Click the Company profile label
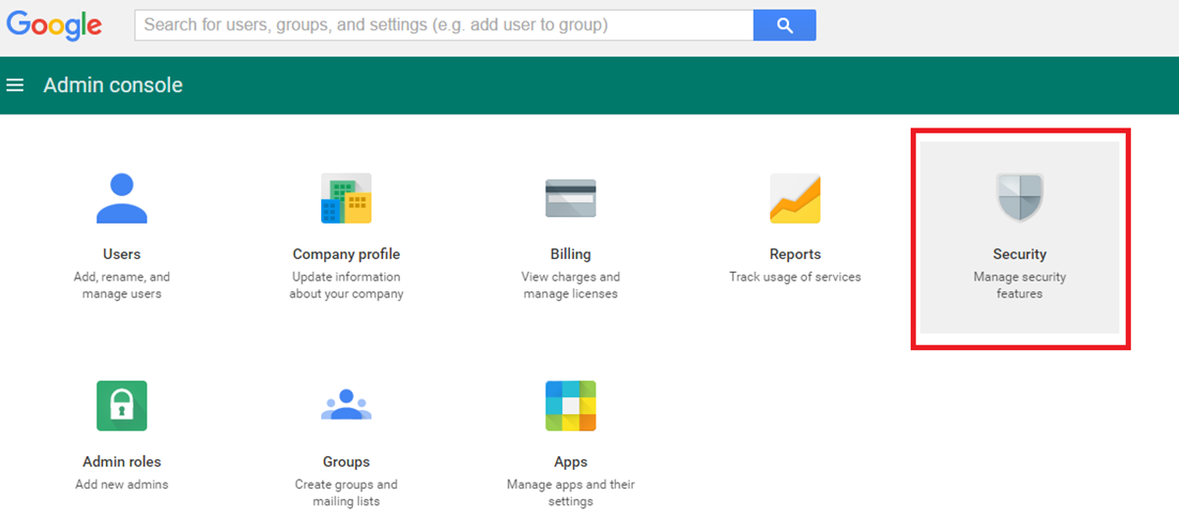 [346, 254]
